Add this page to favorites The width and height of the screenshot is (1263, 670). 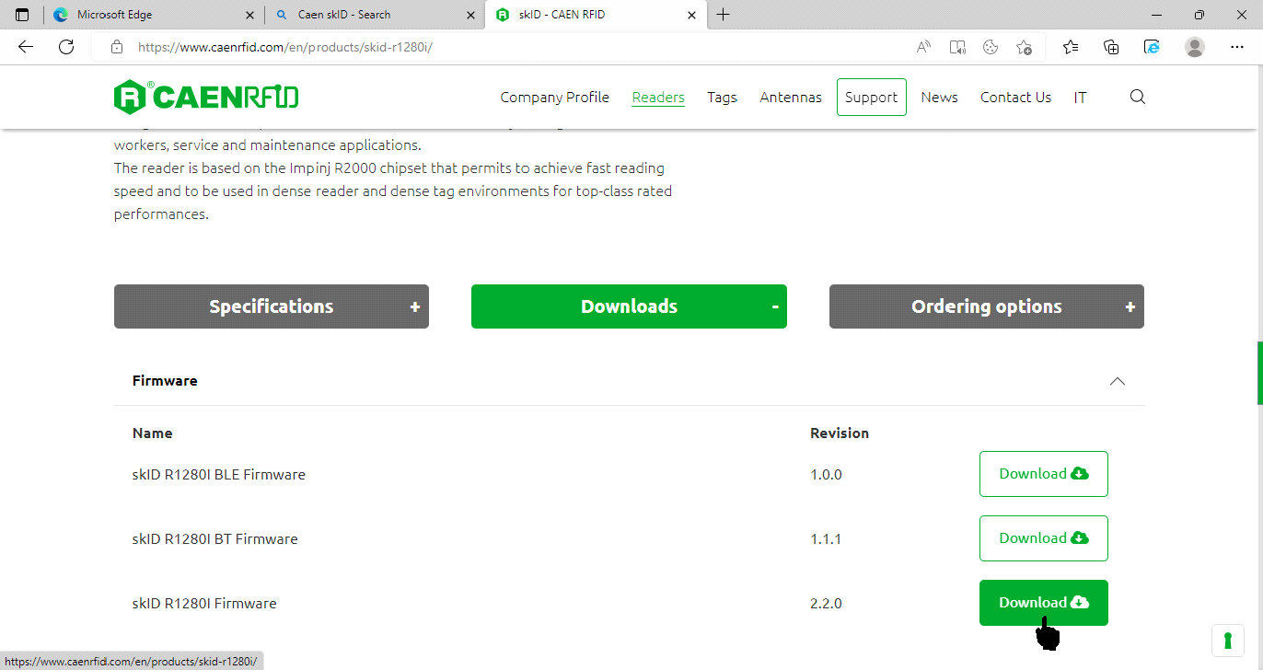click(x=1024, y=47)
